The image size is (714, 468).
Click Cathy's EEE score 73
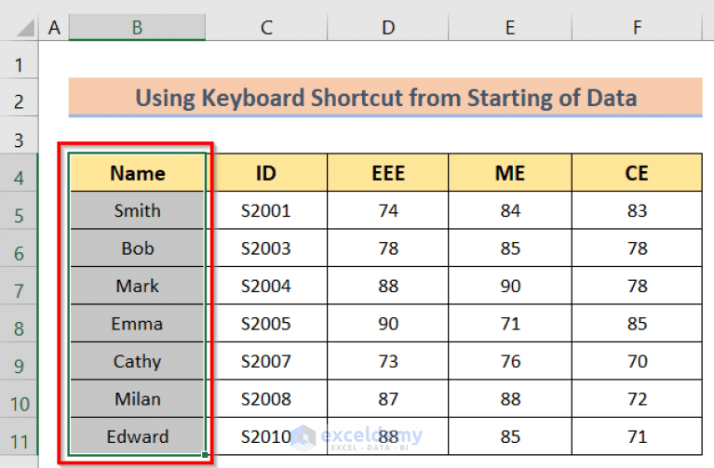[388, 362]
